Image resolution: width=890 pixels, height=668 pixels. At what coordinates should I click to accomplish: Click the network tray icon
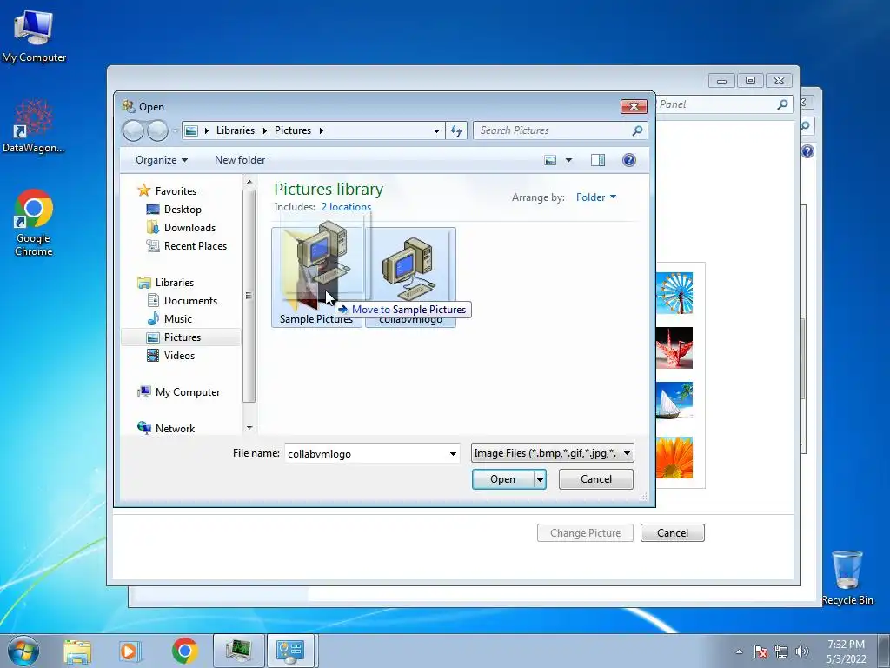point(781,651)
